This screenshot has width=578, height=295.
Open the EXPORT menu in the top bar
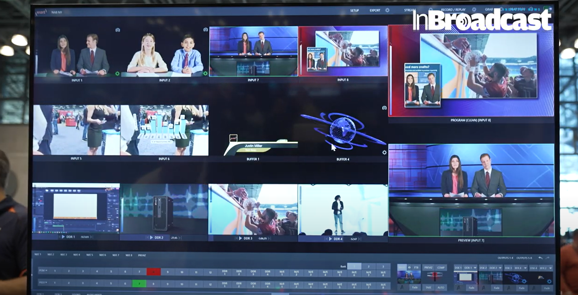[375, 10]
